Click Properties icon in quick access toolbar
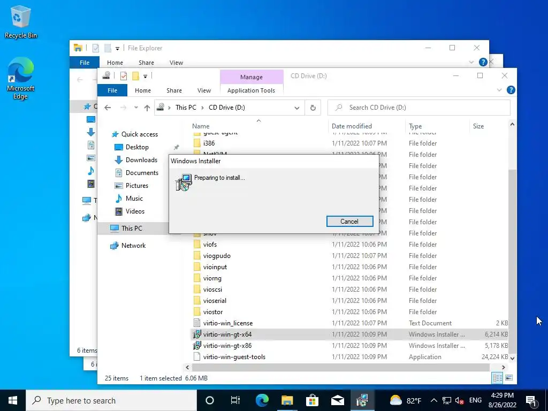Image resolution: width=548 pixels, height=411 pixels. tap(124, 76)
